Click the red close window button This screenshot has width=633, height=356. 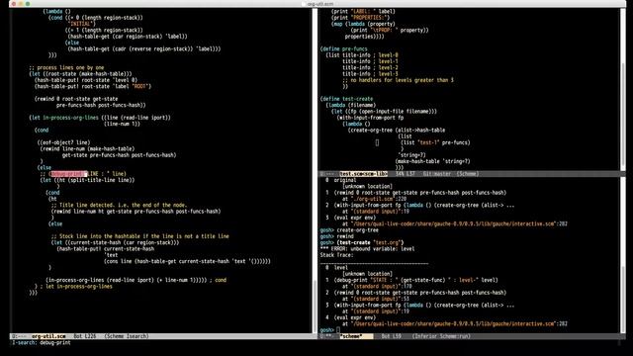coord(13,4)
